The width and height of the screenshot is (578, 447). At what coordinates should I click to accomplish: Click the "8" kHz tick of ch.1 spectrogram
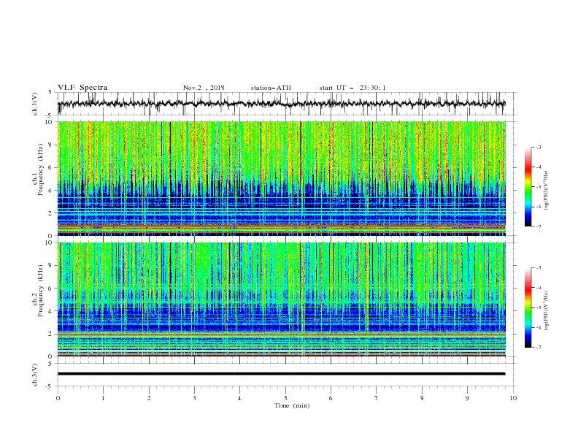51,145
